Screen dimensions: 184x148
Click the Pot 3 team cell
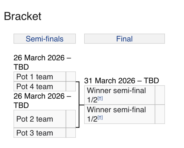pos(40,133)
